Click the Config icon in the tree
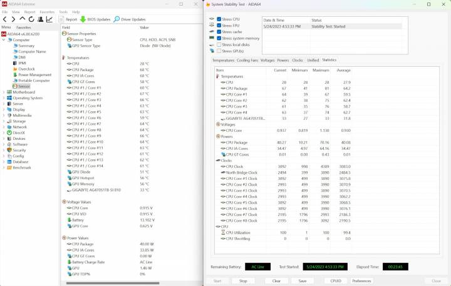Screen dimensions: 451x286 9,155
